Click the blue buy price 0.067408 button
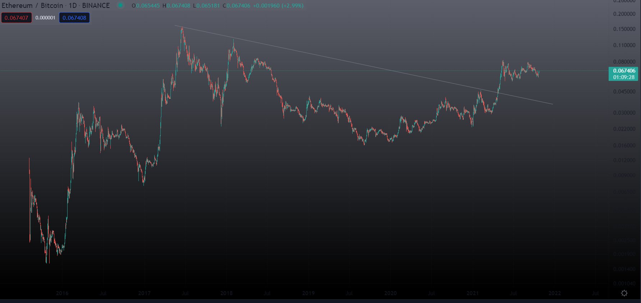 pyautogui.click(x=74, y=18)
